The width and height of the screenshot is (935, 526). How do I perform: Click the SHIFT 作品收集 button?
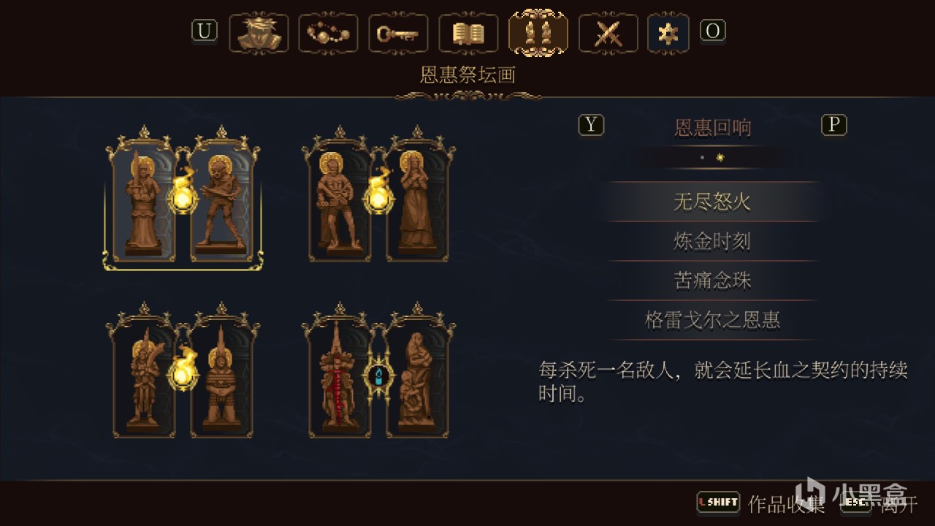pos(761,503)
